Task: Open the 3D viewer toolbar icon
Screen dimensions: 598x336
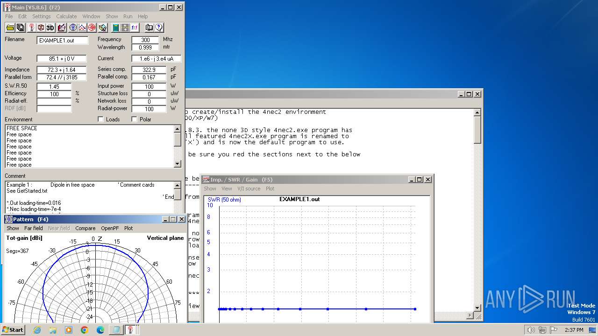Action: 50,28
